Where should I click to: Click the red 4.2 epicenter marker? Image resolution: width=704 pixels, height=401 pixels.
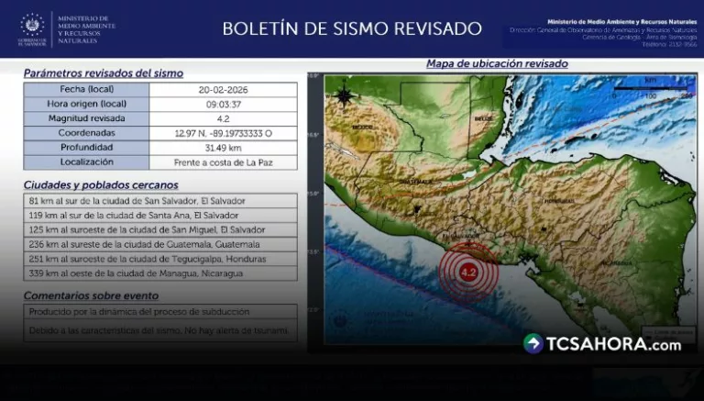[468, 273]
